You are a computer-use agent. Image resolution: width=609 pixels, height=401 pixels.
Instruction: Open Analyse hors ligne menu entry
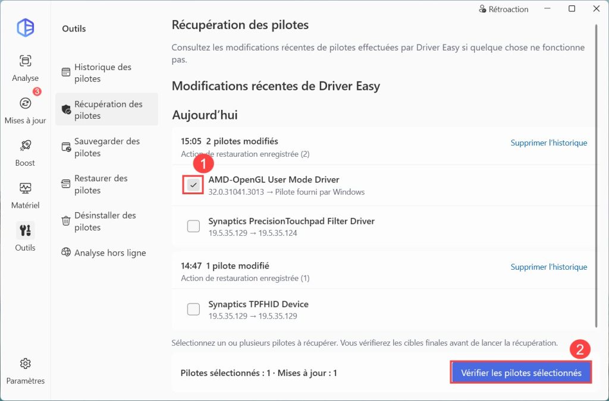(x=106, y=252)
